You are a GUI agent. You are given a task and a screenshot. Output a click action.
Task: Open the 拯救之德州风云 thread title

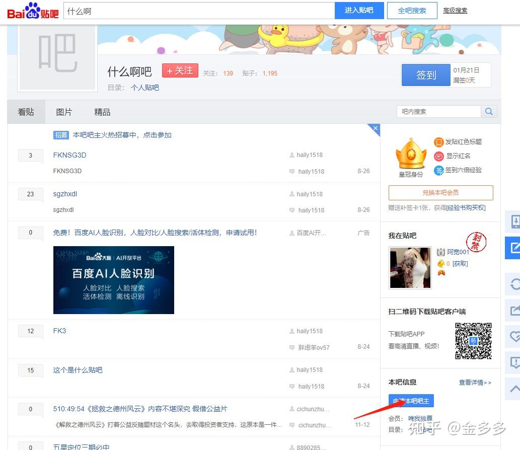tap(140, 409)
